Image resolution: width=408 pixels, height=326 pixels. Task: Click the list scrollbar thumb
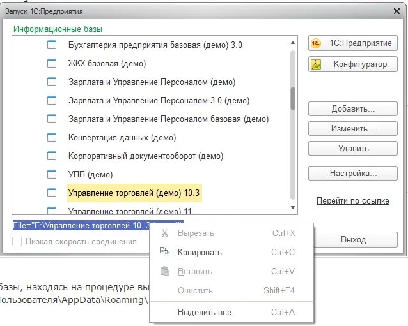(x=293, y=99)
